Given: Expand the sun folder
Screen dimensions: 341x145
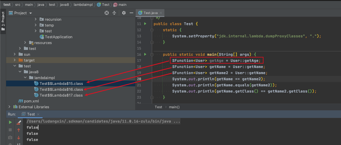Looking at the screenshot, I should [15, 54].
